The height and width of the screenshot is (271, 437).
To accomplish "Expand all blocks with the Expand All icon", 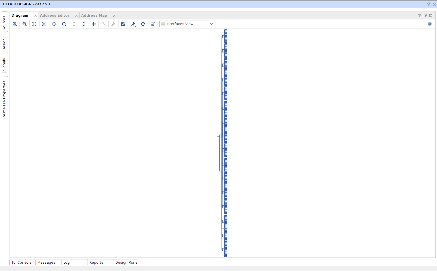I will tap(84, 24).
